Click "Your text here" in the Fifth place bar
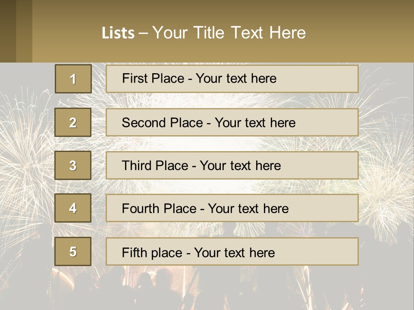Screen dimensions: 414x310 pyautogui.click(x=234, y=252)
